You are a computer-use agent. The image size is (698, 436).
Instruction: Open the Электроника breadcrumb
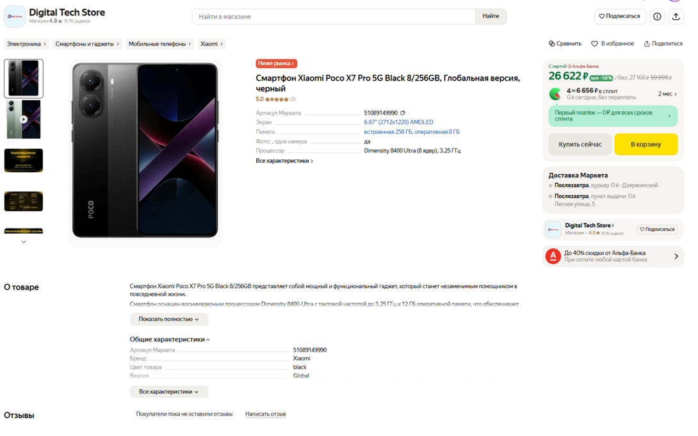coord(26,44)
